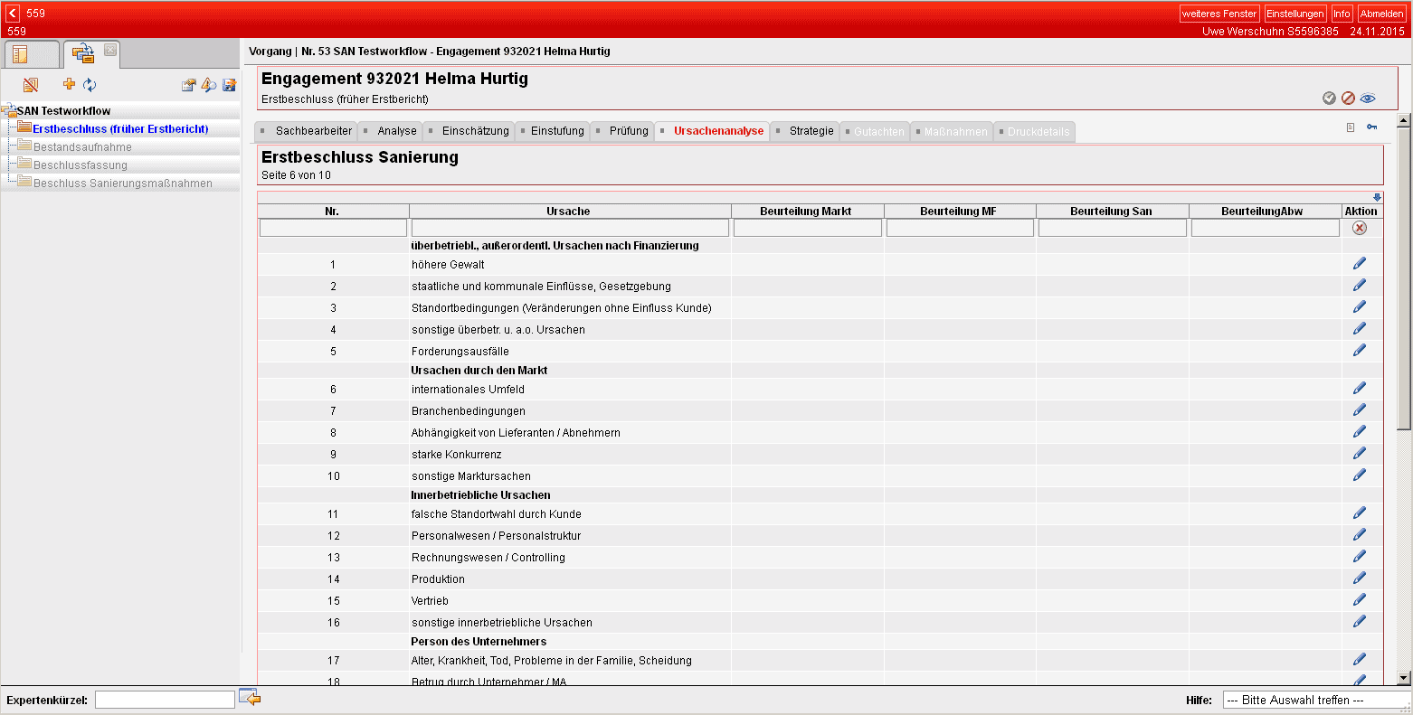
Task: Refresh the workflow tree
Action: [90, 85]
